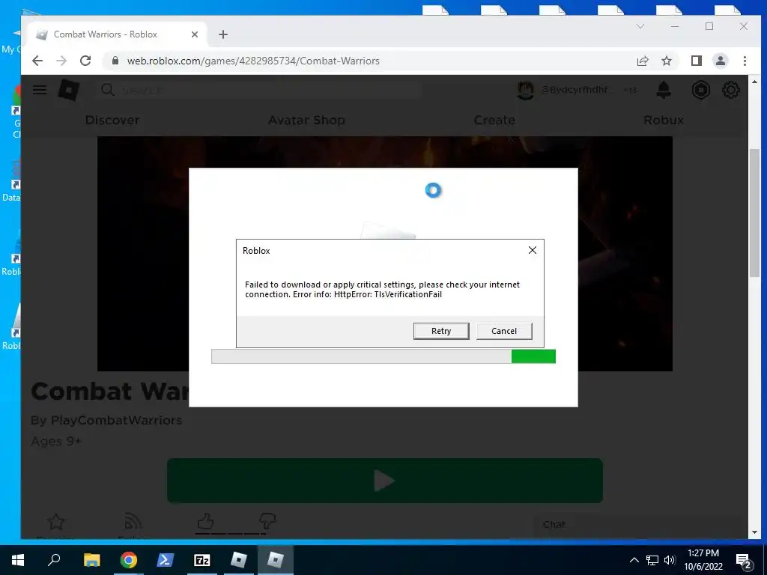Click the Roblox search field
Screen dimensions: 767x575
pos(259,90)
